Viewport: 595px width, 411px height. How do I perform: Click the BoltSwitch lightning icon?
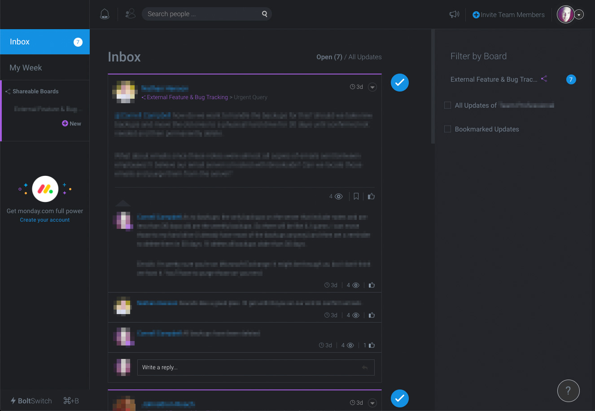tap(13, 400)
